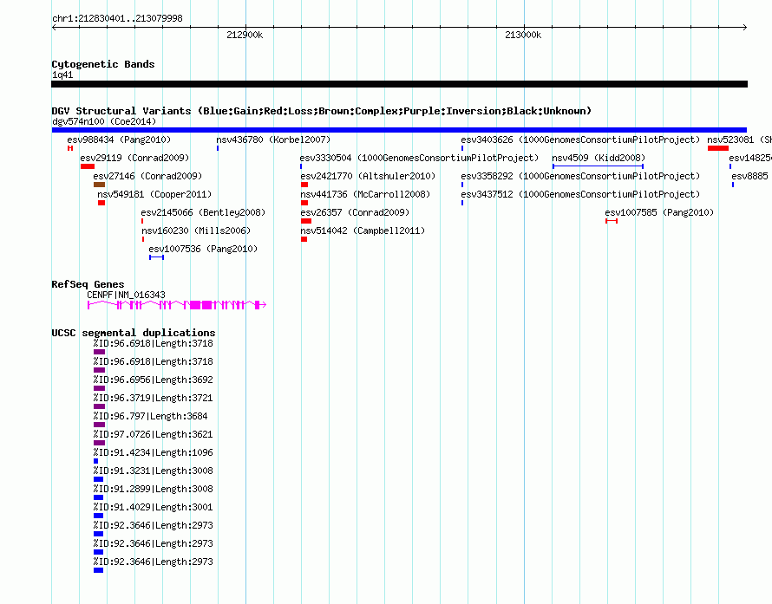The height and width of the screenshot is (604, 772).
Task: Open esv3403626 1000GenomesConsortiumPilotProject variant
Action: click(580, 140)
